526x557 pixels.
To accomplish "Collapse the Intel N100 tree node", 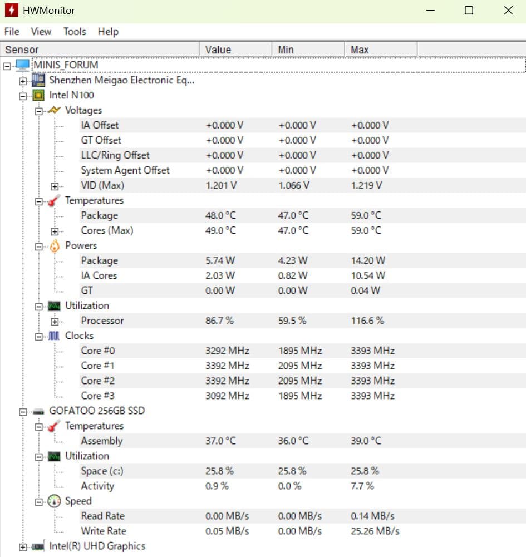I will pos(23,96).
